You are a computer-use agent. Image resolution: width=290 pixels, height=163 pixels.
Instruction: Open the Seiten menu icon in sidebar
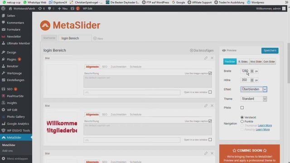point(3,16)
